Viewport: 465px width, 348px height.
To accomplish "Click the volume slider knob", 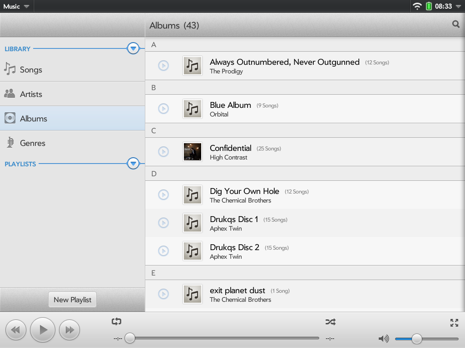I will point(417,338).
